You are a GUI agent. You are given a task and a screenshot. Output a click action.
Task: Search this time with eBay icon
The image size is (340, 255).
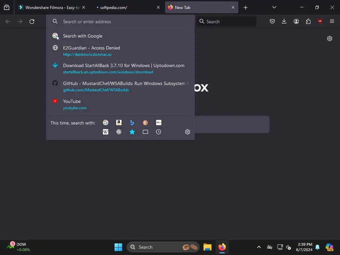(158, 123)
